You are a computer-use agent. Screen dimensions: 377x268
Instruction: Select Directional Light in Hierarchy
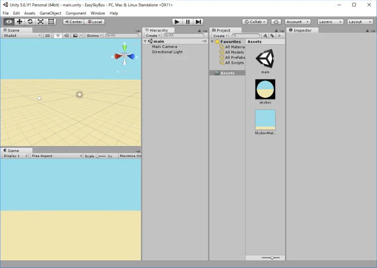[x=167, y=52]
